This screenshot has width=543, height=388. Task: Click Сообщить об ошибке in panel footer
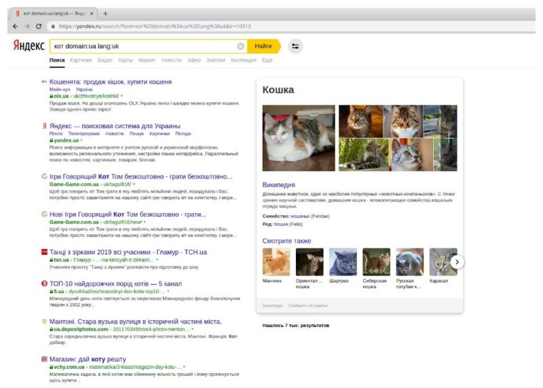308,306
